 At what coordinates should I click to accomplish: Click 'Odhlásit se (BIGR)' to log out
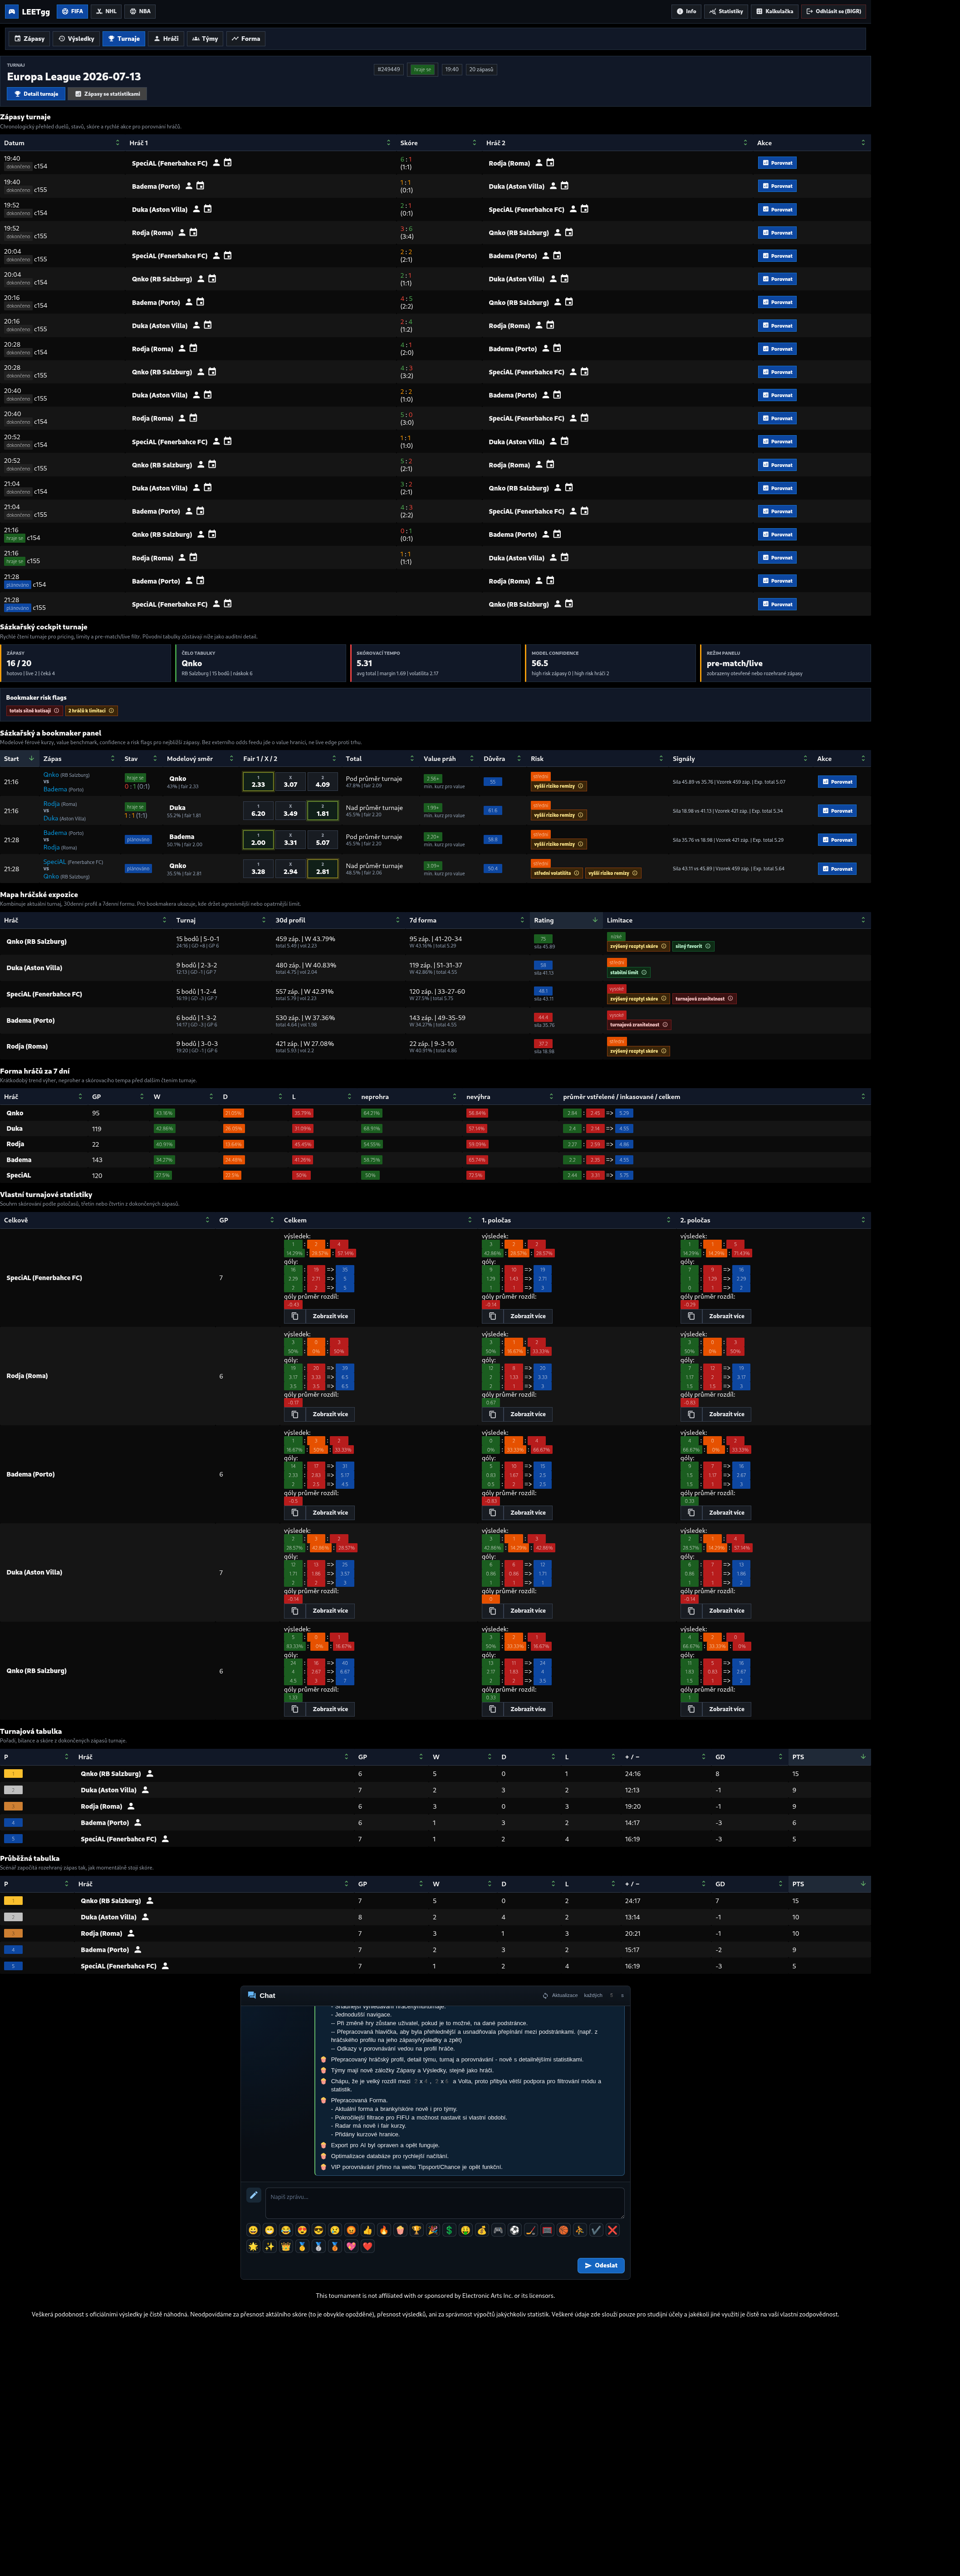(834, 11)
